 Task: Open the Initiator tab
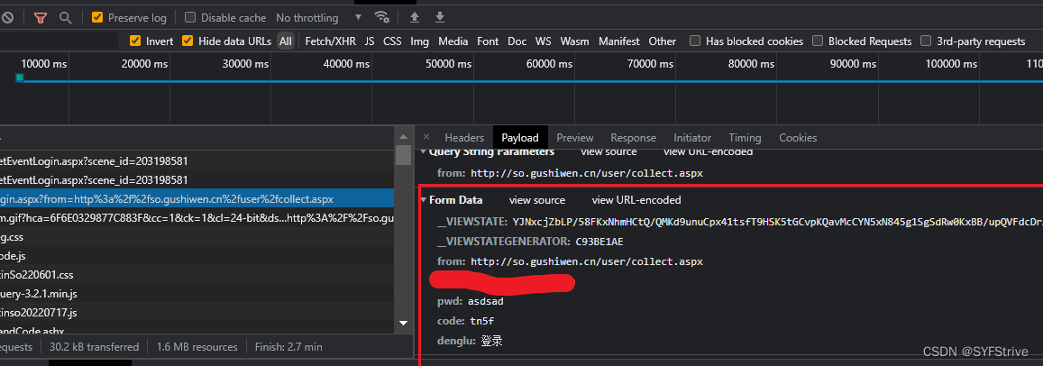click(x=692, y=138)
